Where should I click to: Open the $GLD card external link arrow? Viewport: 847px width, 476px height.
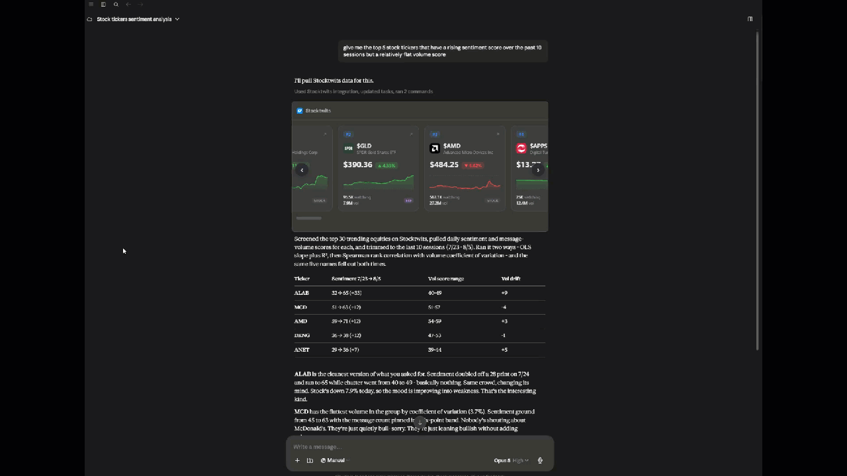(x=411, y=134)
